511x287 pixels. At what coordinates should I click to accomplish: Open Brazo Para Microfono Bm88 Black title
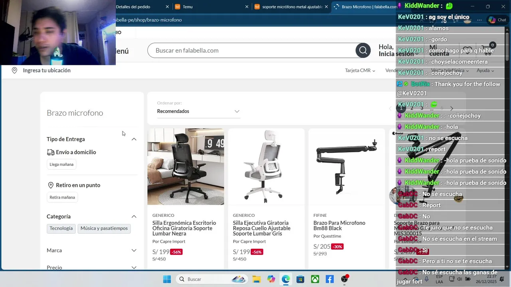point(339,226)
